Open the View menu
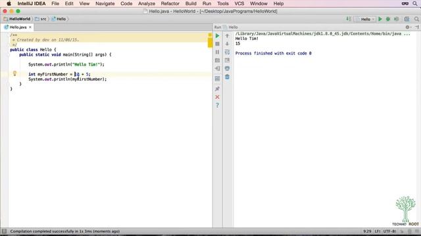 click(84, 3)
